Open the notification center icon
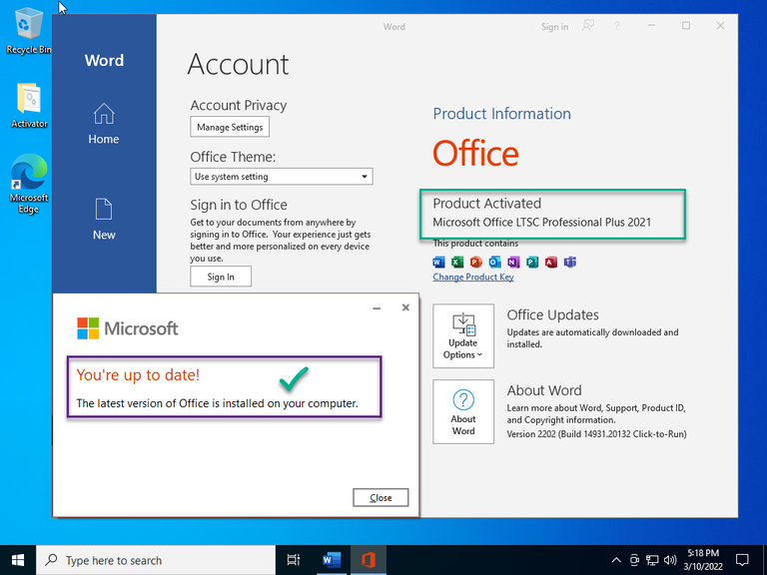This screenshot has height=575, width=767. (x=742, y=560)
